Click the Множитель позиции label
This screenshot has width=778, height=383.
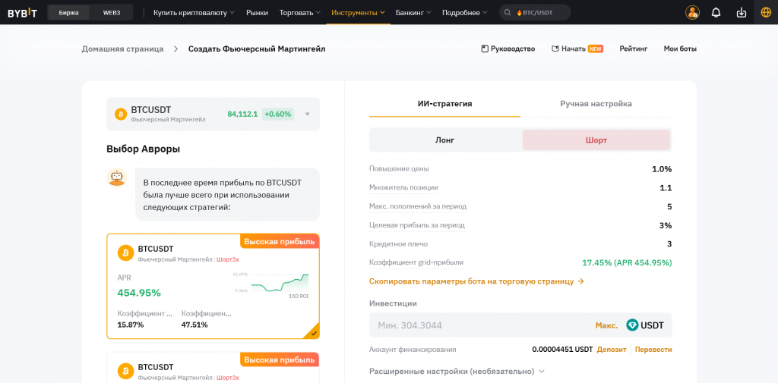pyautogui.click(x=403, y=188)
